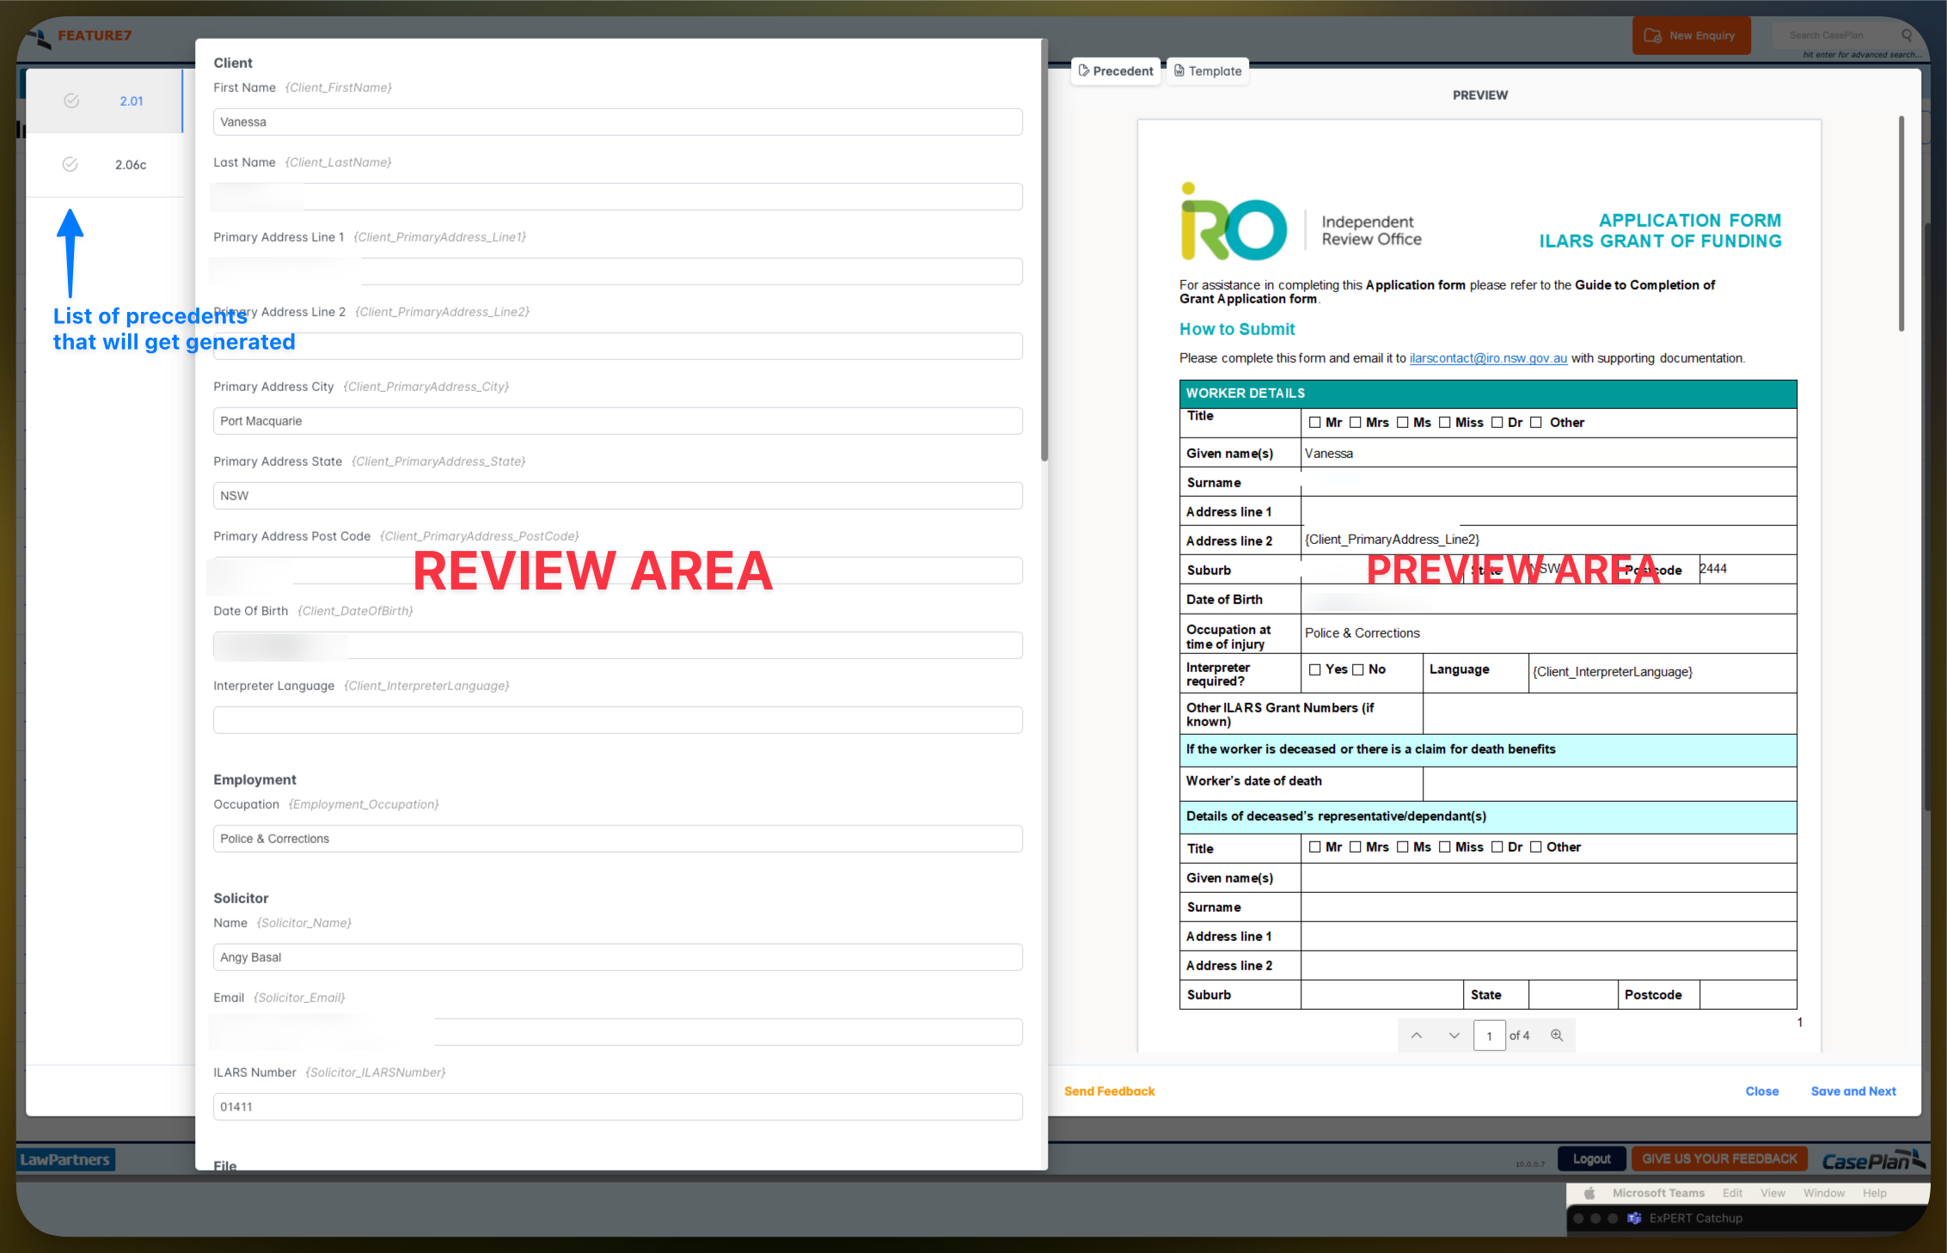Image resolution: width=1947 pixels, height=1253 pixels.
Task: Tick the Mrs checkbox in Worker Details title
Action: click(x=1356, y=422)
